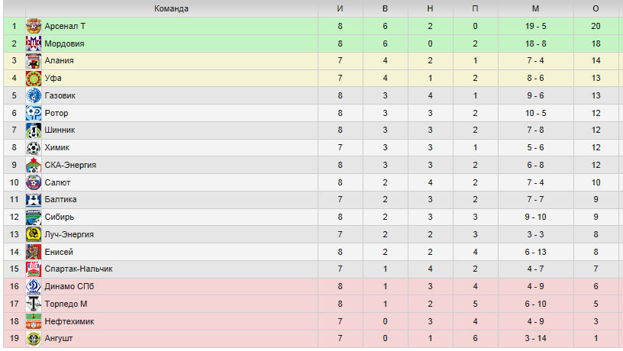
Task: Click the Химик soccer ball emblem
Action: [x=34, y=148]
